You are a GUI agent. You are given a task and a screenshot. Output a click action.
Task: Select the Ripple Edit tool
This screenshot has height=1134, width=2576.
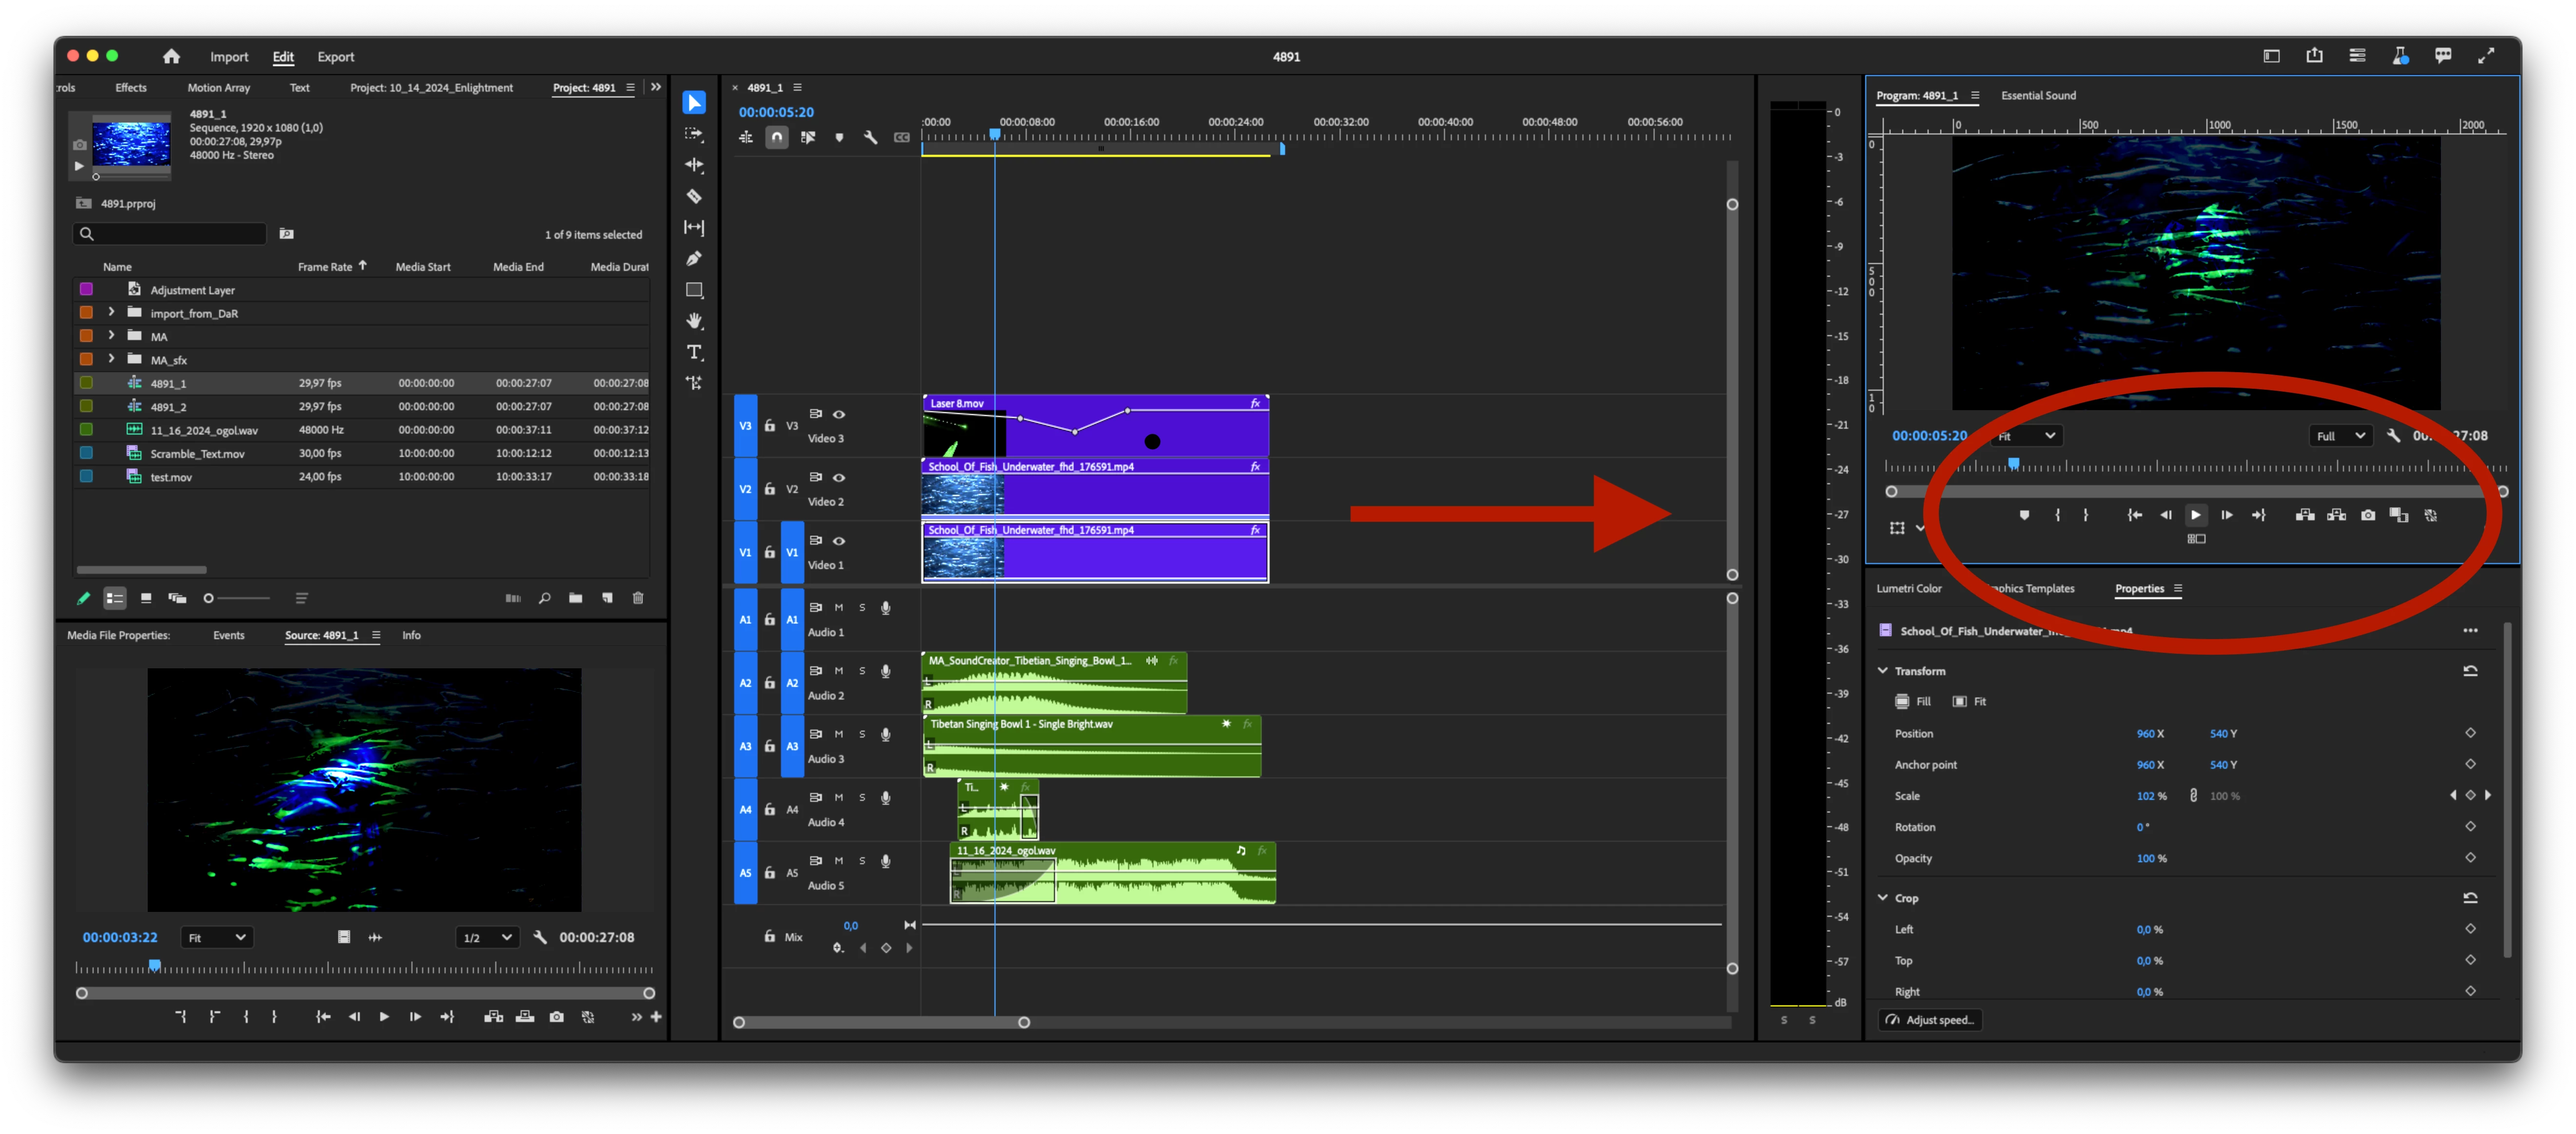694,165
